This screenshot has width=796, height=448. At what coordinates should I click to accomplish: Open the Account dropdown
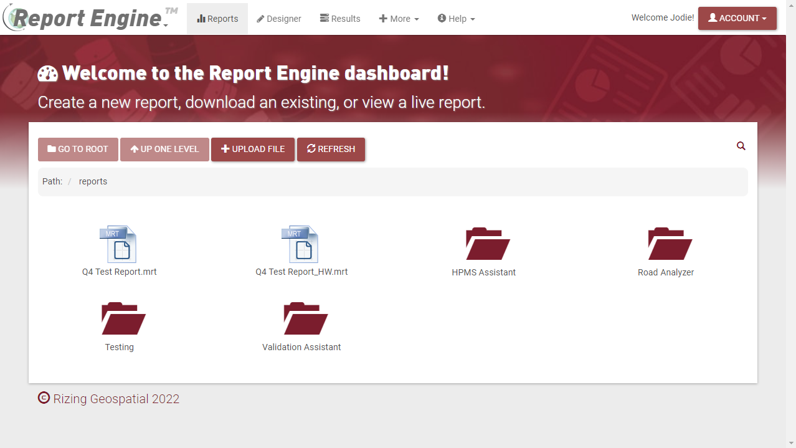point(737,18)
